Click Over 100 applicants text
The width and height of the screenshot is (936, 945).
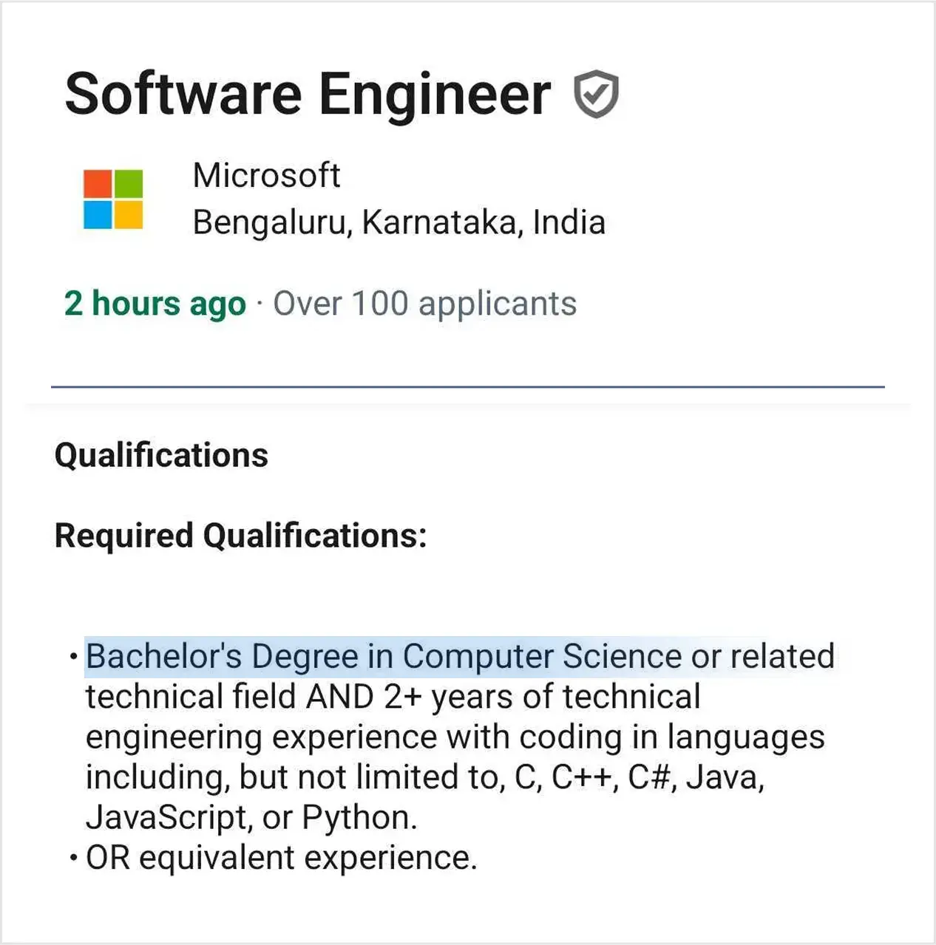coord(424,304)
